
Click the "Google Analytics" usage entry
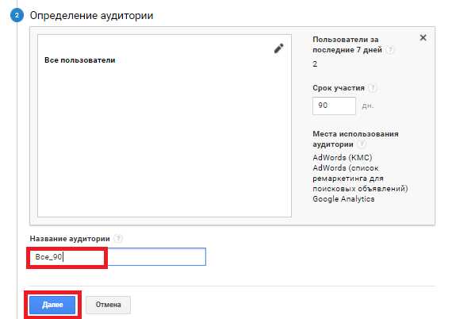tap(343, 199)
